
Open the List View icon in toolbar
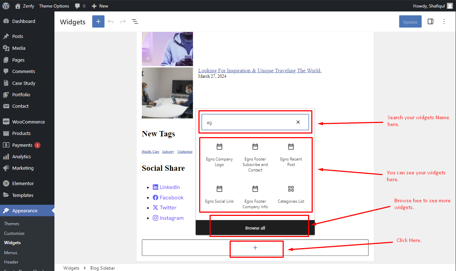click(135, 21)
